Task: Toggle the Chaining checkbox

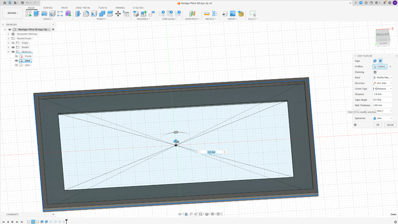Action: point(375,72)
